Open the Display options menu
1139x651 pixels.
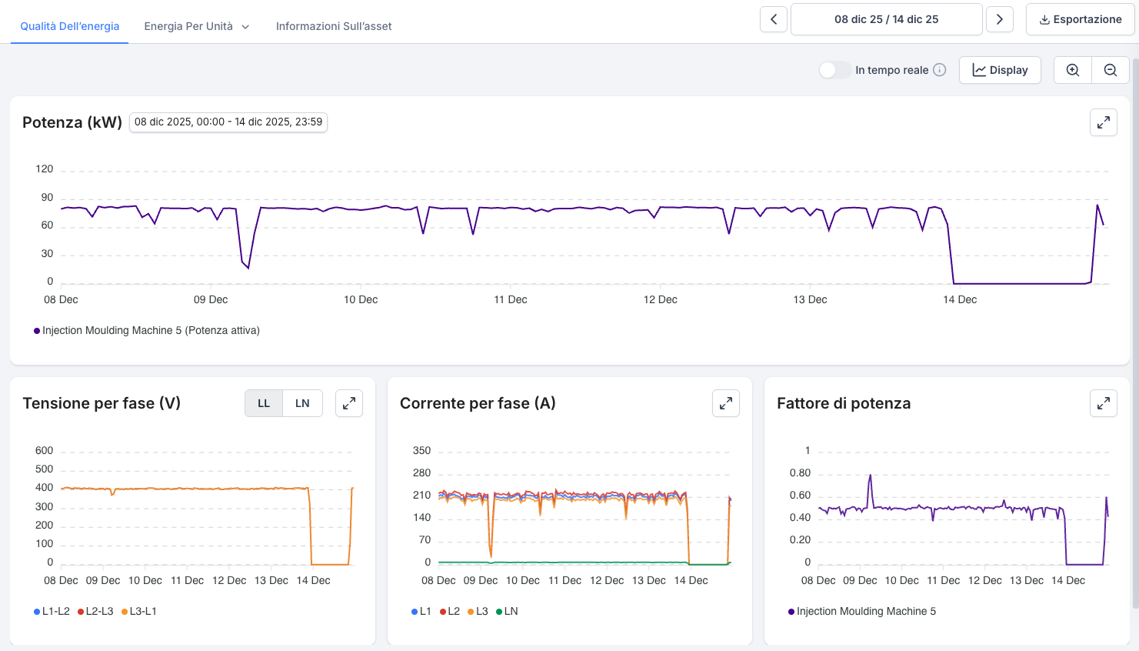coord(999,70)
